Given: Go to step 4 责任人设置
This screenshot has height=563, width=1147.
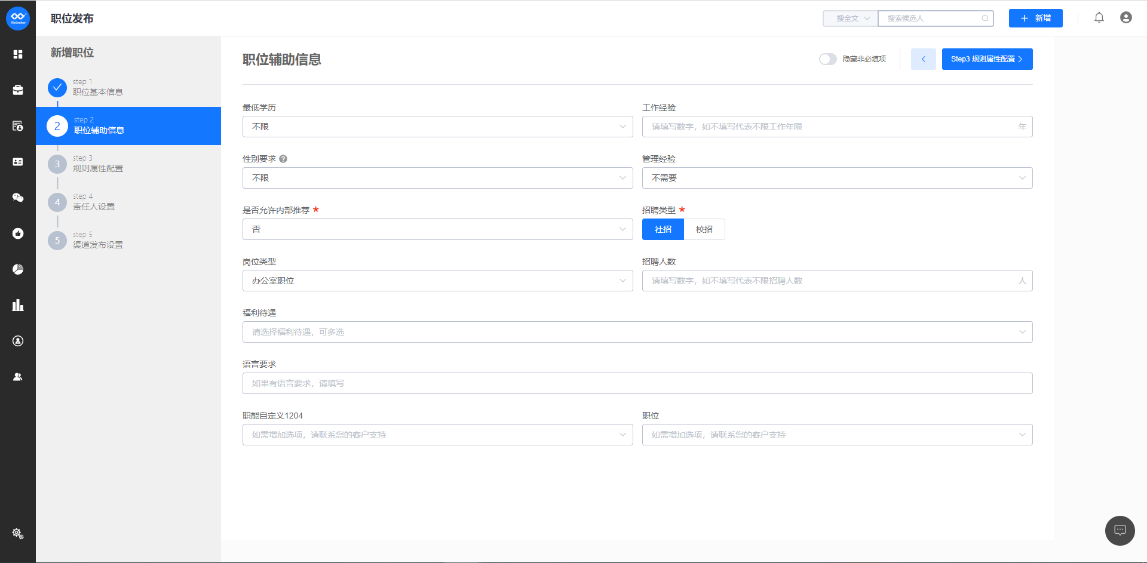Looking at the screenshot, I should click(128, 202).
